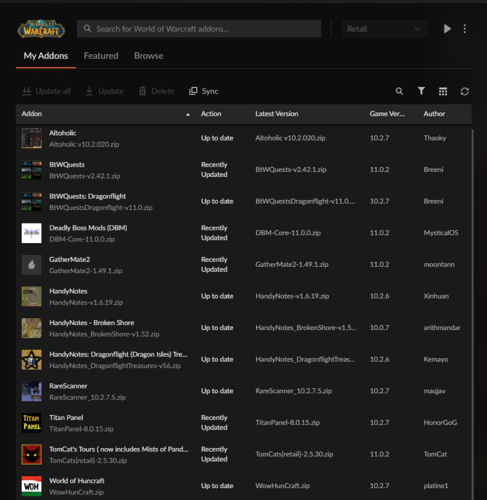This screenshot has width=487, height=500.
Task: Select the GatherMate2 addon name
Action: click(69, 259)
